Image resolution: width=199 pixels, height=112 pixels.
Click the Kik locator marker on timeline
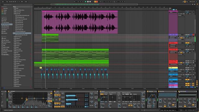[x=41, y=68]
